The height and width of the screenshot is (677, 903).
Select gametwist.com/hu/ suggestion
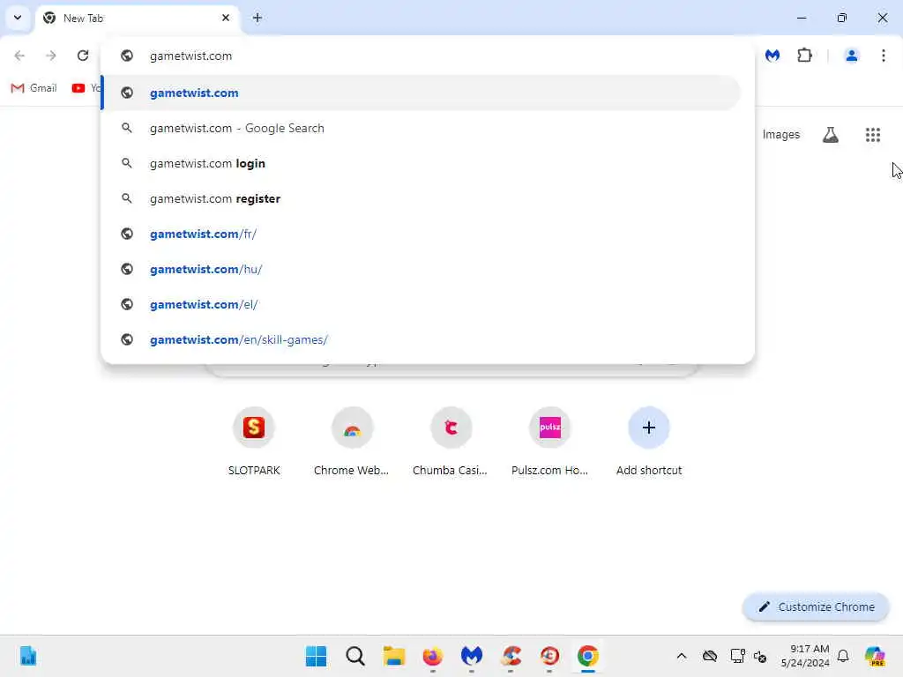pyautogui.click(x=422, y=269)
